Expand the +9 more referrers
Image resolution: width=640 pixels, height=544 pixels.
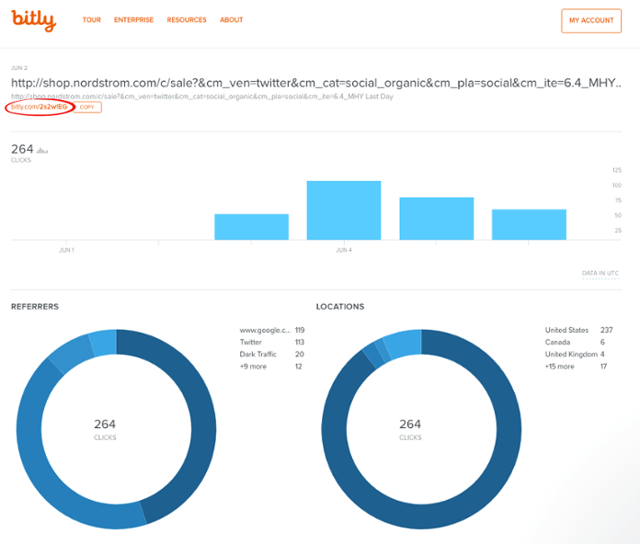coord(270,367)
